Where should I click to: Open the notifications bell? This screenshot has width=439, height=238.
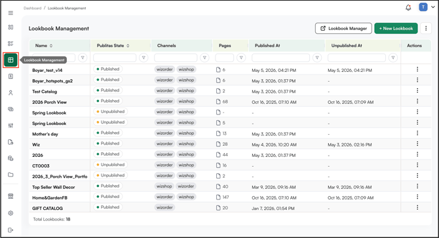pos(408,8)
